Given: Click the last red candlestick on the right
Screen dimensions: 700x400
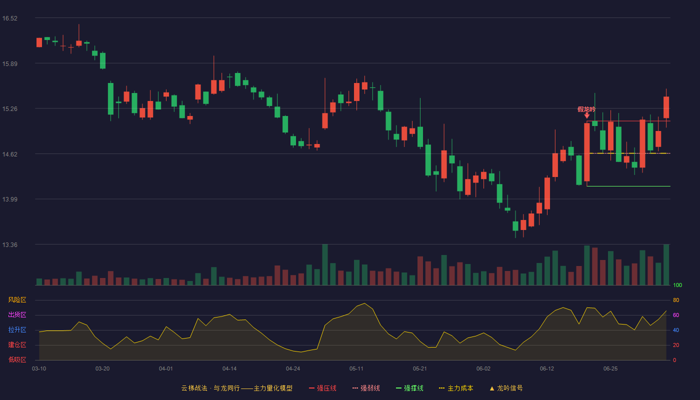Looking at the screenshot, I should 666,107.
